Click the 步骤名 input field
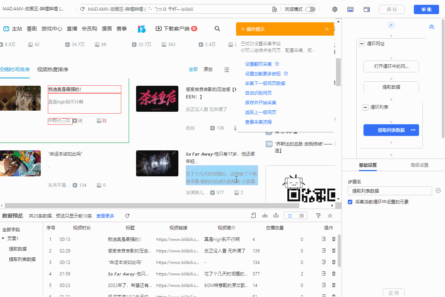This screenshot has height=297, width=445. pyautogui.click(x=390, y=191)
